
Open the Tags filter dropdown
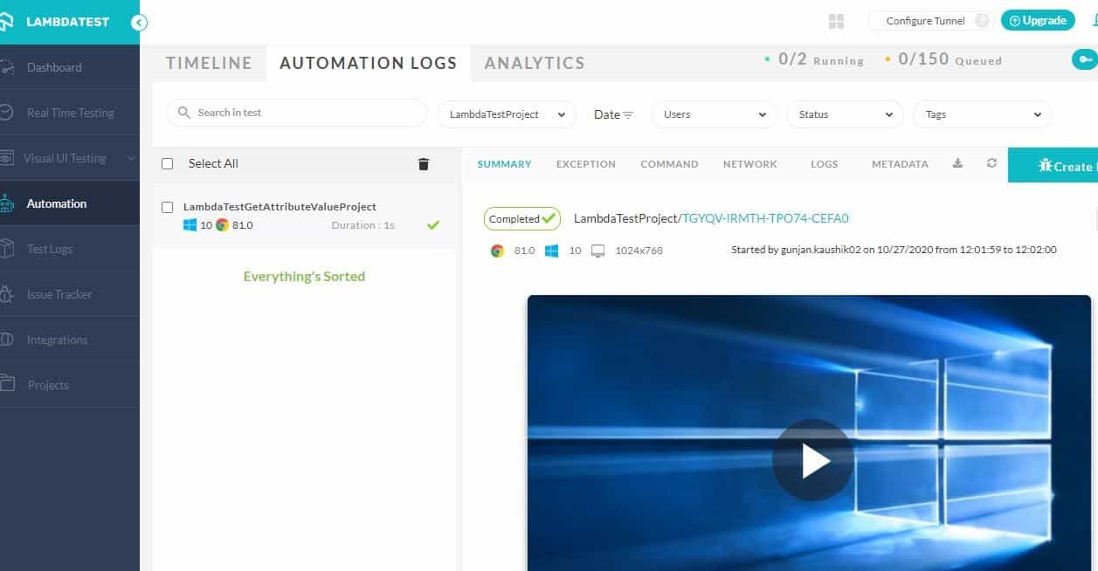[x=980, y=114]
